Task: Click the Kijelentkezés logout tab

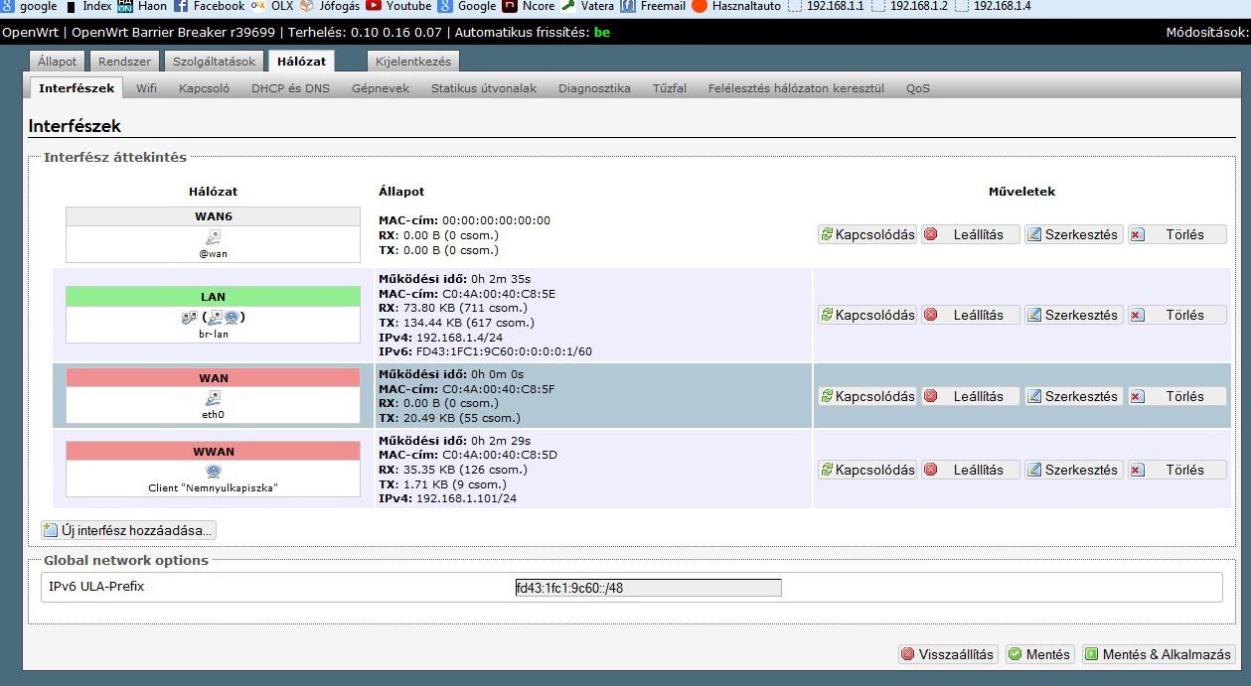Action: point(413,62)
